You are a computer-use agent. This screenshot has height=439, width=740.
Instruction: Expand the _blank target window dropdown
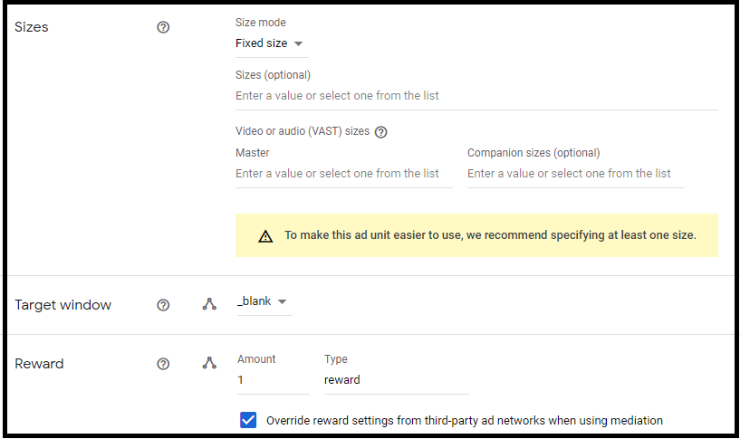point(264,301)
